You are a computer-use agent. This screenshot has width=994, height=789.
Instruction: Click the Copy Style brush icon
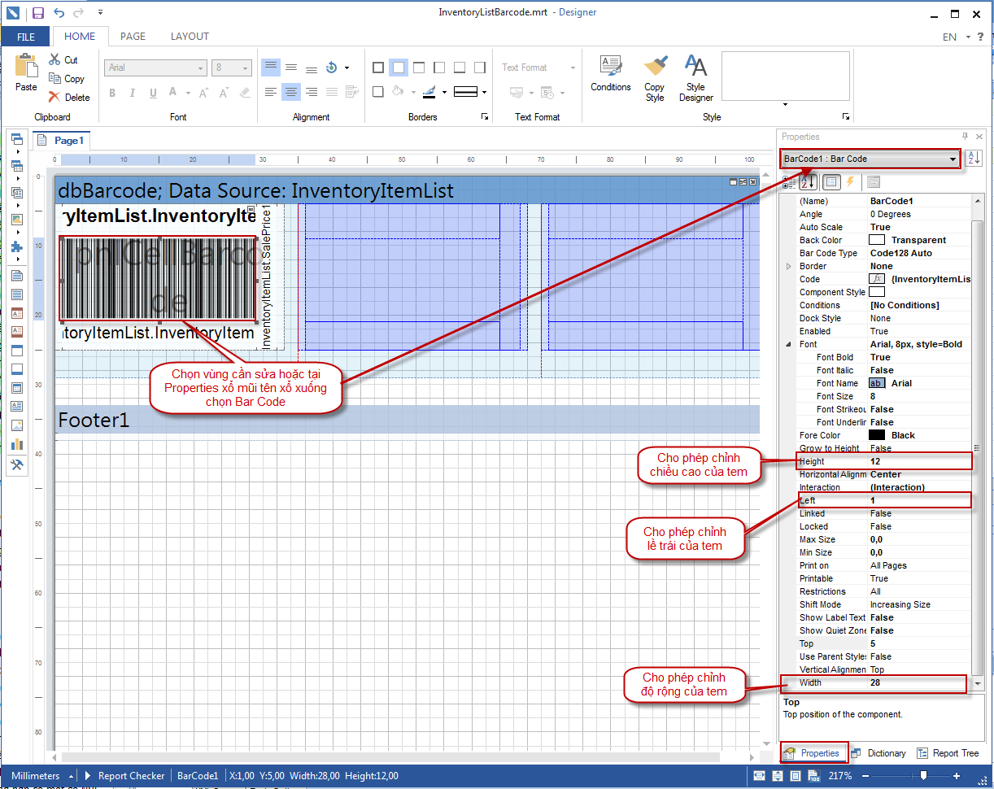tap(655, 67)
